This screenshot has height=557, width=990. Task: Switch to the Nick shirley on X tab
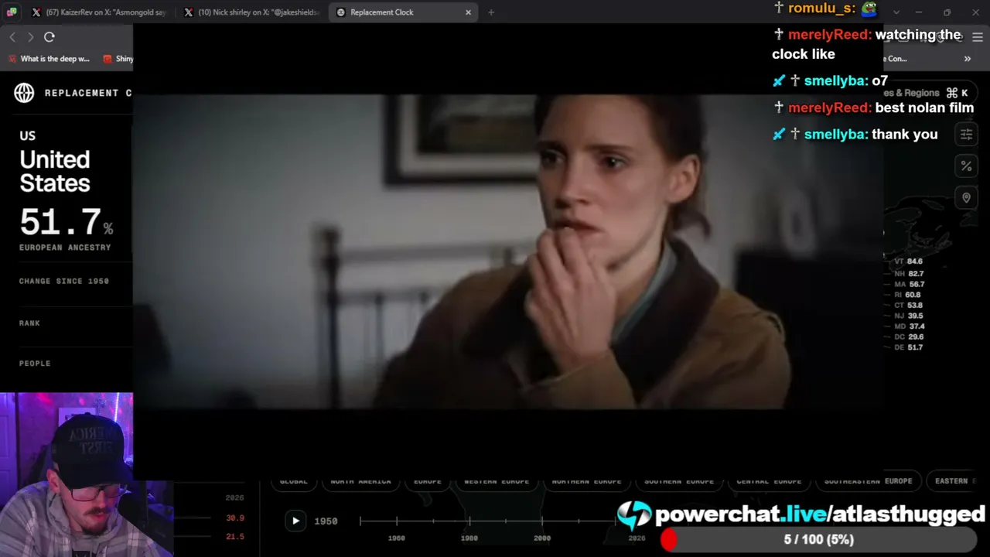pos(251,12)
